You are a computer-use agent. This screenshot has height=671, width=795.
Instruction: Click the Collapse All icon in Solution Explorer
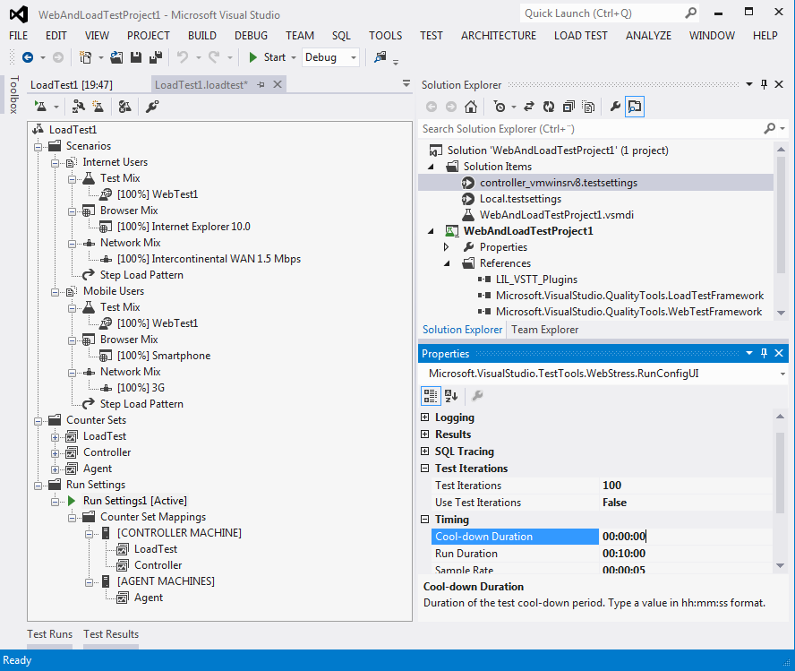568,107
